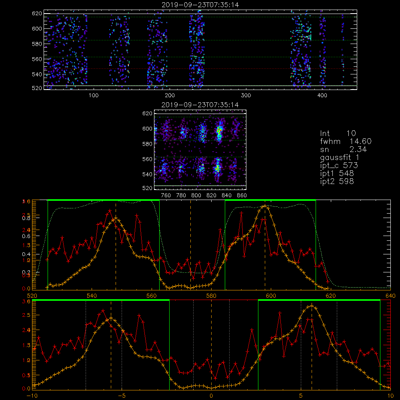Image resolution: width=400 pixels, height=400 pixels.
Task: Click the bottom plot x-axis label -5
Action: click(122, 396)
